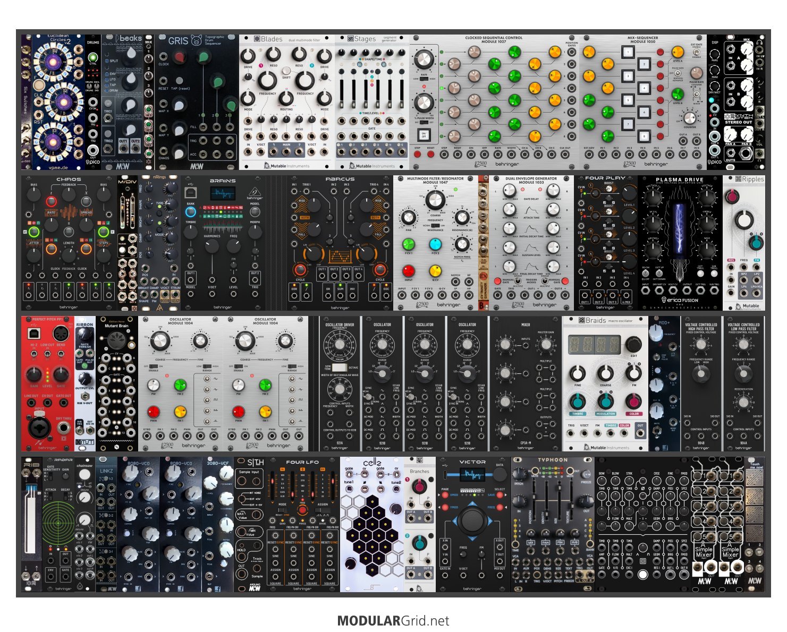Viewport: 787px width, 632px height.
Task: Click the ON/OFF button on Module 1027
Action: [424, 134]
